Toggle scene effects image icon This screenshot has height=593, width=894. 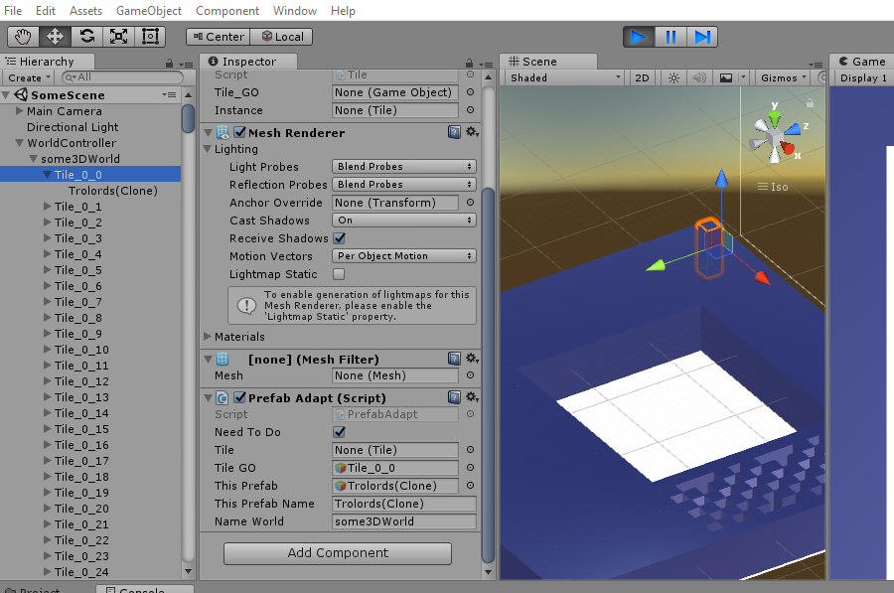coord(726,78)
